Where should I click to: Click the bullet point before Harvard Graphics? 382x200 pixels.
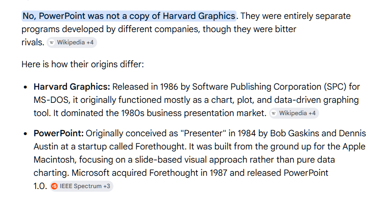pyautogui.click(x=25, y=87)
